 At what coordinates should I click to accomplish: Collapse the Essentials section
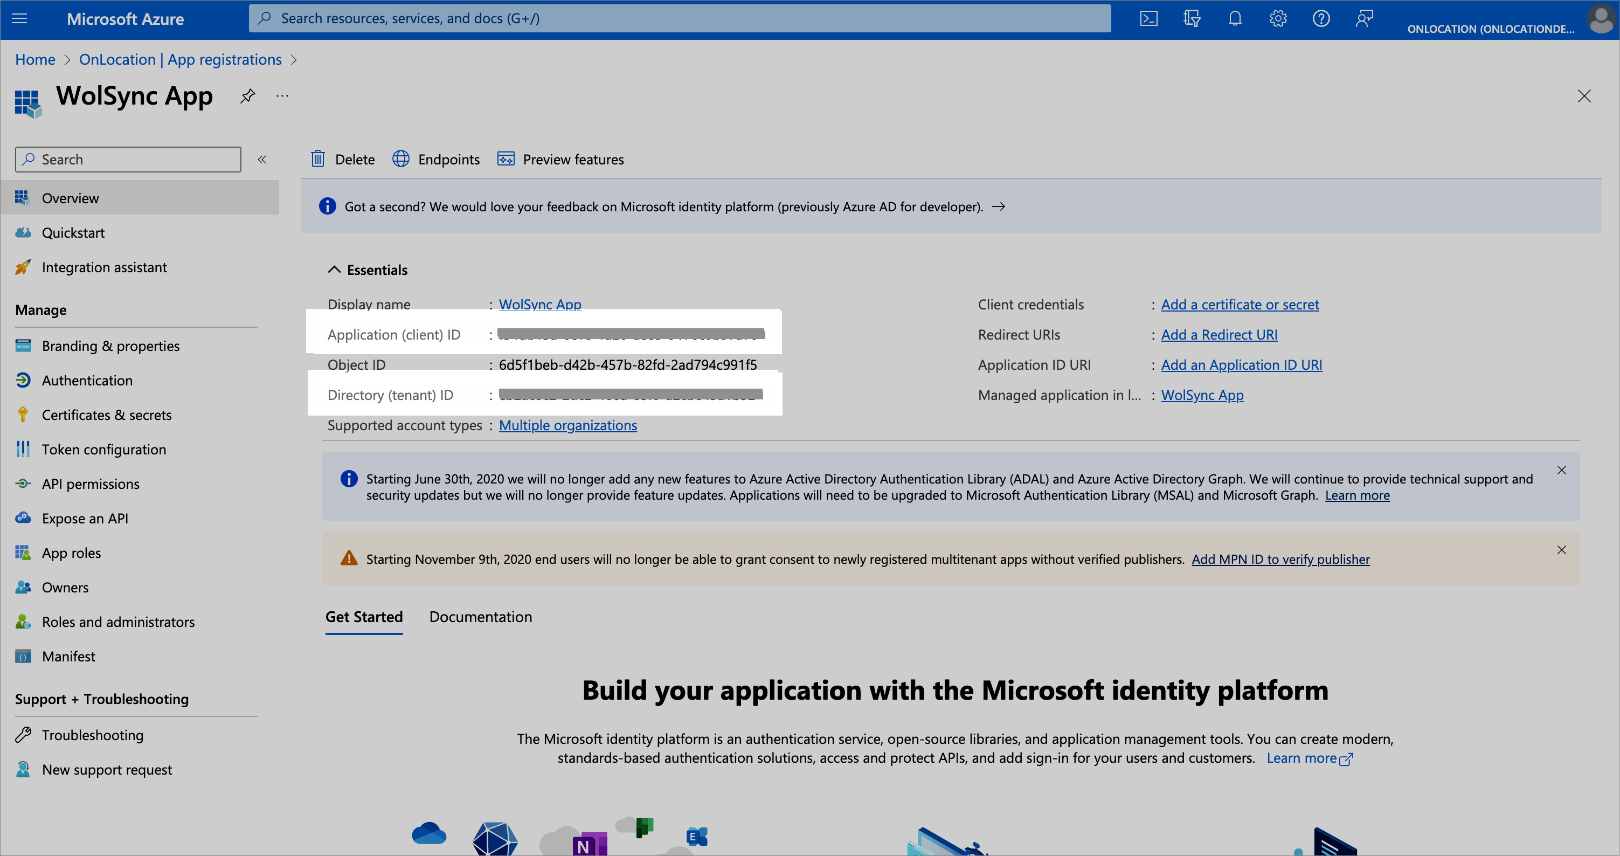coord(334,270)
